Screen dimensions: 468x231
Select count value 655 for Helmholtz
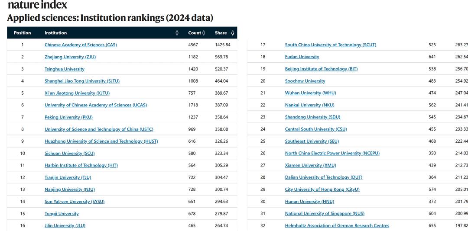(432, 226)
